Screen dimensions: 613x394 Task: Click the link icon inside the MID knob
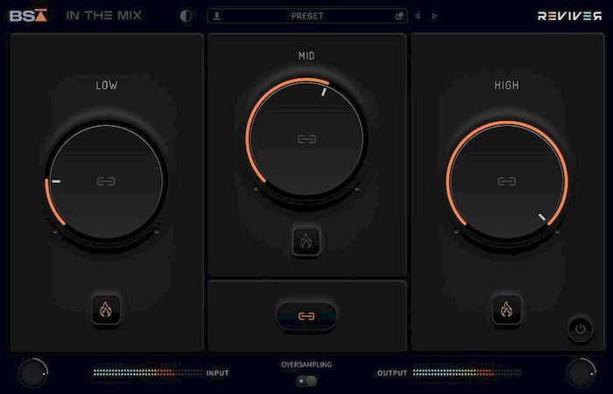coord(306,138)
